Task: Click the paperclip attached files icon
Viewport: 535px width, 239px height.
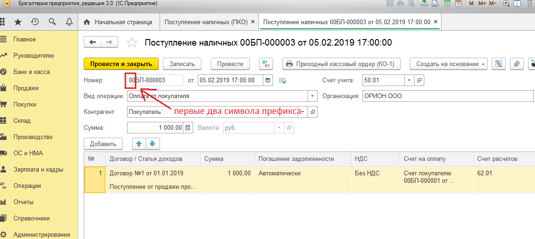Action: [516, 64]
